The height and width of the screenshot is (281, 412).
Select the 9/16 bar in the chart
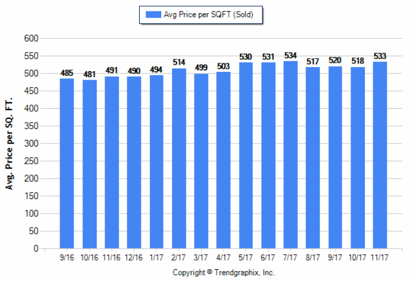67,163
